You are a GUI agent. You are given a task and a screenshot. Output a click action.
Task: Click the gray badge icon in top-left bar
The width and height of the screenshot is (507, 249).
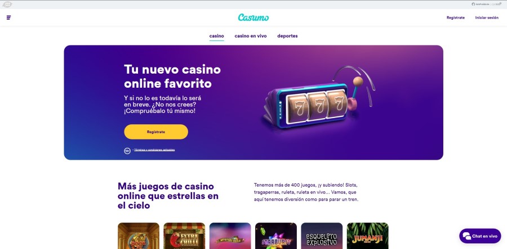coord(7,4)
